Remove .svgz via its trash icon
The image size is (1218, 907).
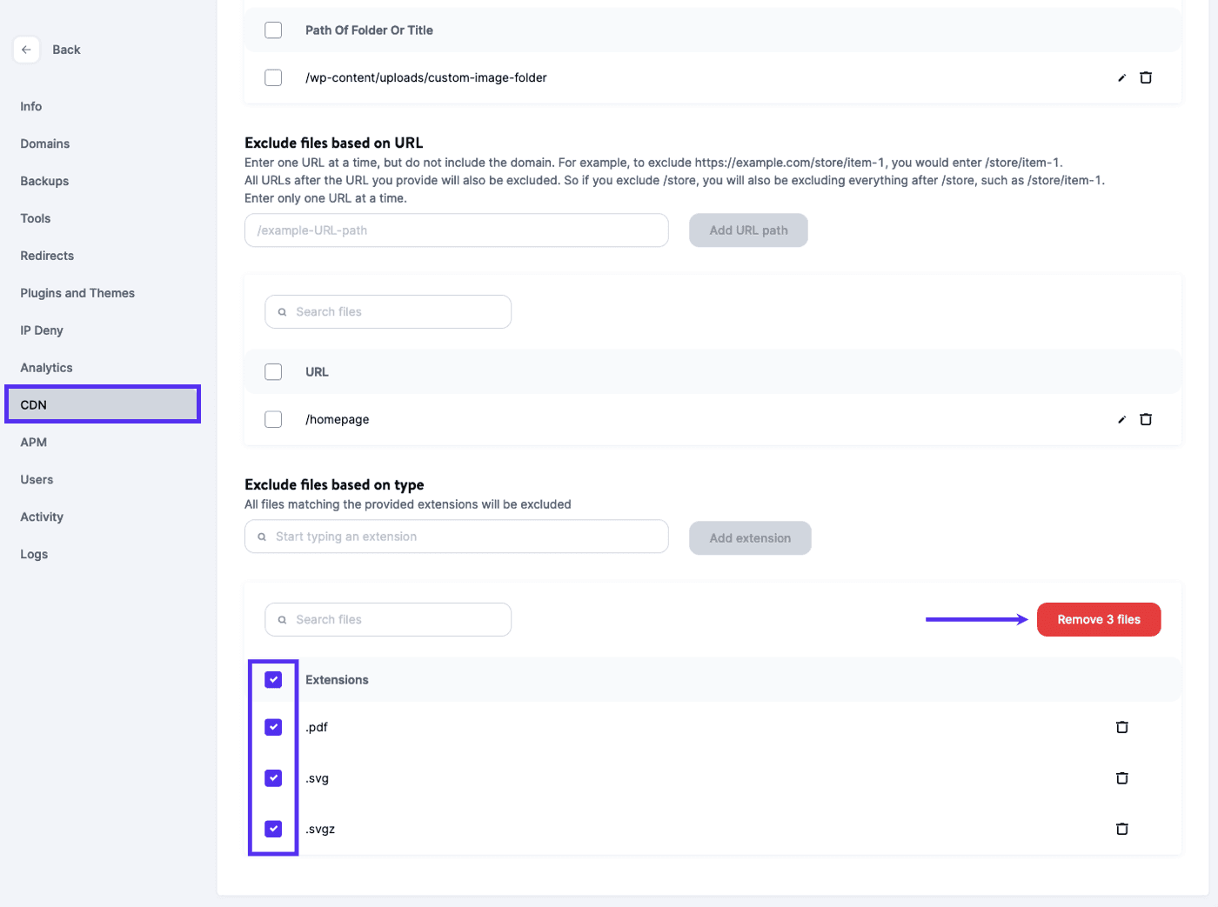1121,829
